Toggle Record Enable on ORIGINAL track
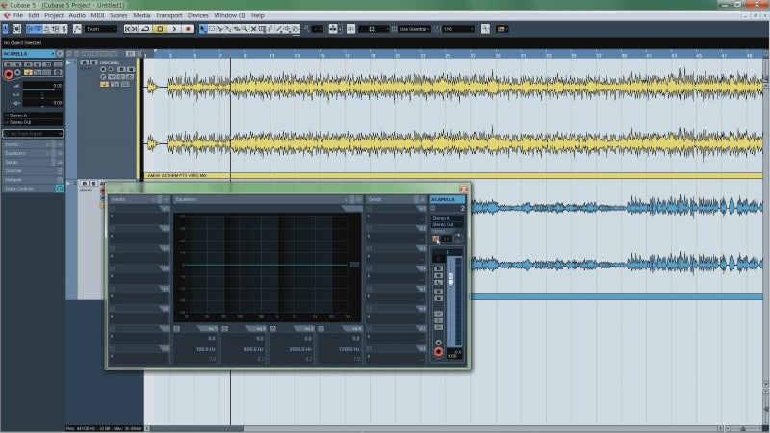This screenshot has height=433, width=770. [103, 69]
